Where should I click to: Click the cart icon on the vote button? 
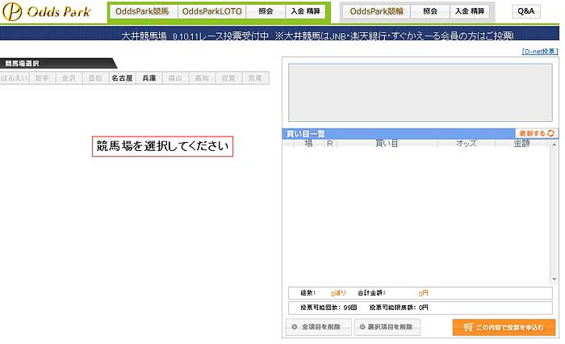465,327
